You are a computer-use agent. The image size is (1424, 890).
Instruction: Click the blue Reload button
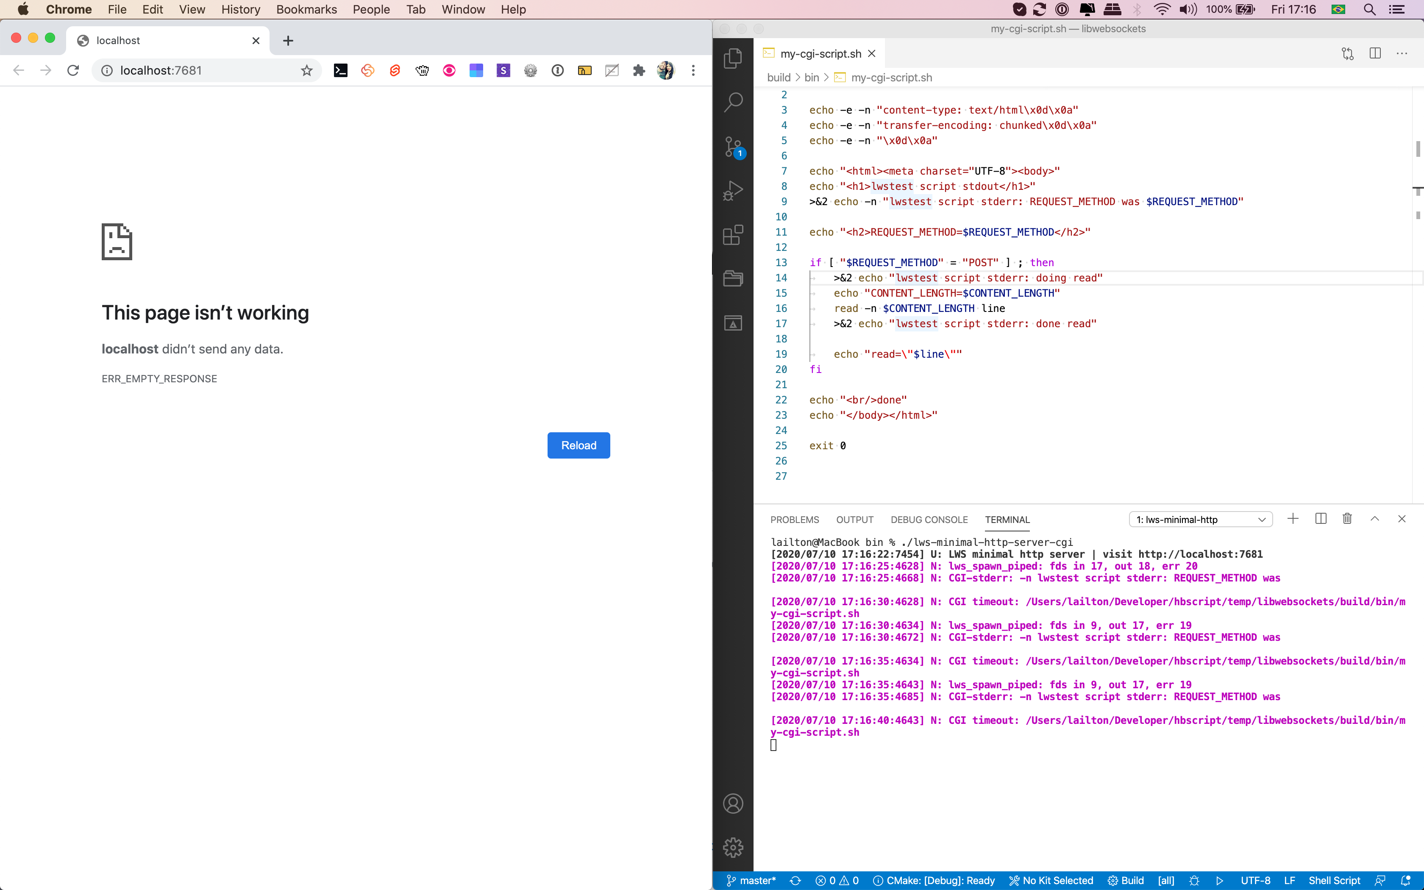(578, 445)
